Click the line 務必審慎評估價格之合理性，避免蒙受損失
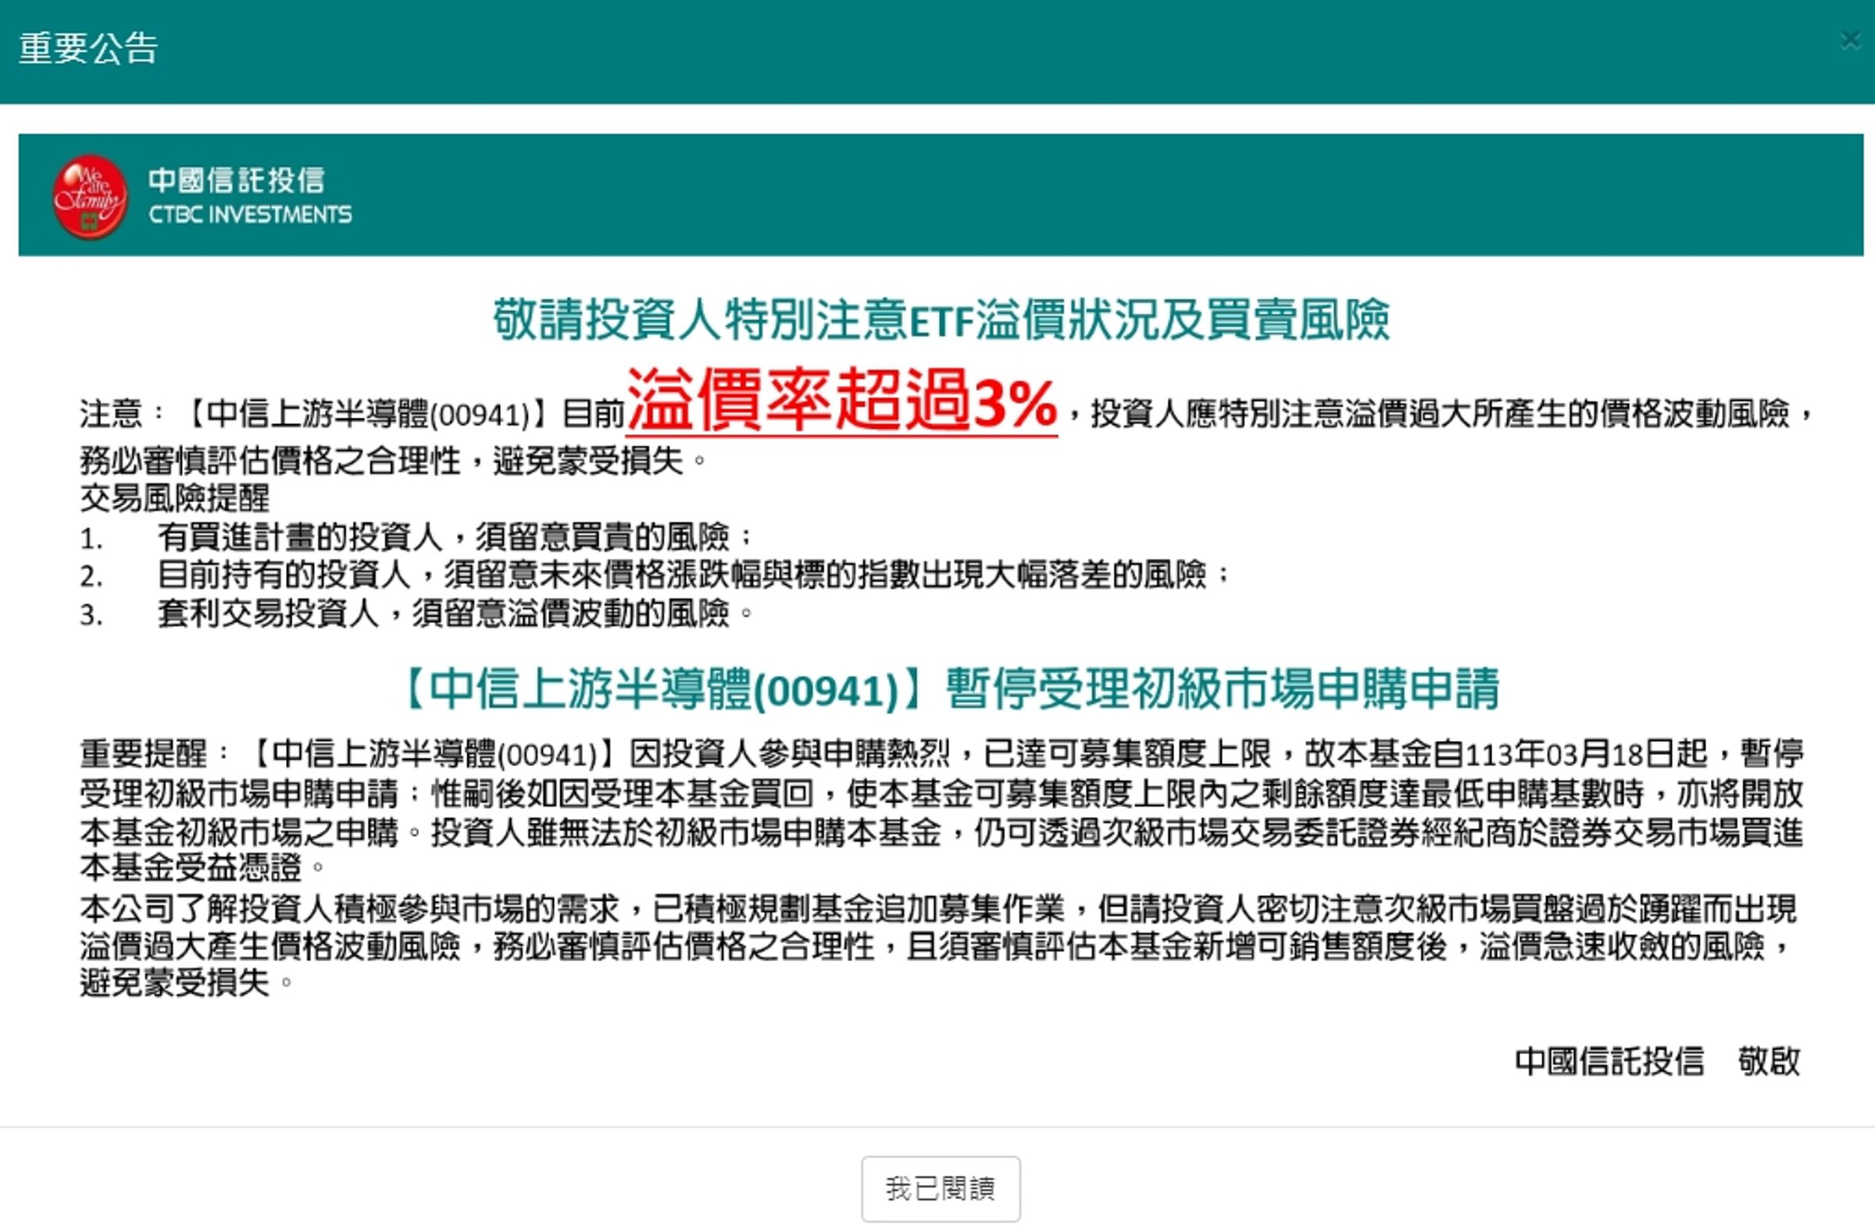 [393, 461]
